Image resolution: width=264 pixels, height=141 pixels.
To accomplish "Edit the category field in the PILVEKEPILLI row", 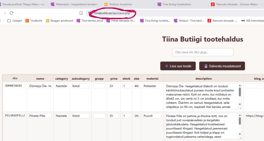I will pos(62,116).
